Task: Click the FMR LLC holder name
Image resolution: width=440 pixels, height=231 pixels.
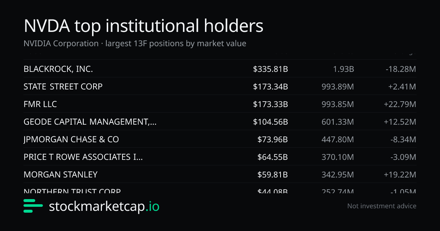Action: (x=40, y=104)
